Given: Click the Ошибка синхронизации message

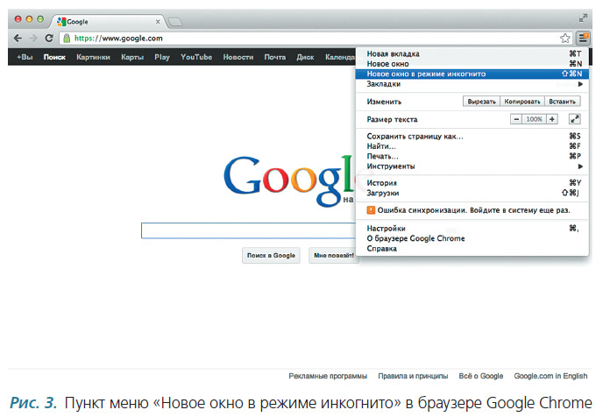Looking at the screenshot, I should pyautogui.click(x=473, y=210).
